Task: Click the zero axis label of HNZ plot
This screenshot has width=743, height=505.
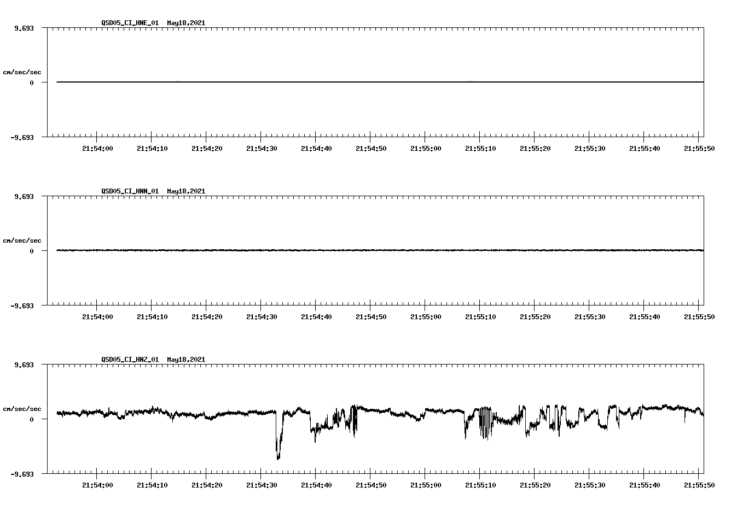Action: coord(32,419)
